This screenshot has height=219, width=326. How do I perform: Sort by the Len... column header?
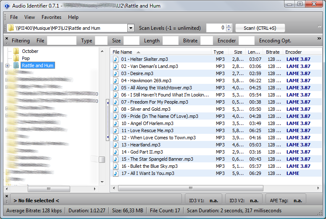click(x=254, y=52)
